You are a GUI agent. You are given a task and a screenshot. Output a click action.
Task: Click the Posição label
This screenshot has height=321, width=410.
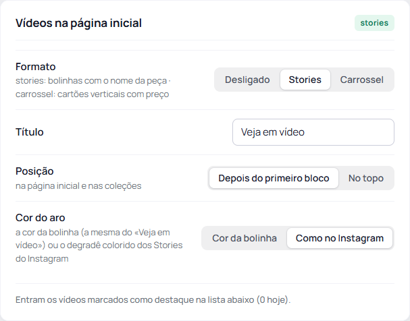(34, 171)
